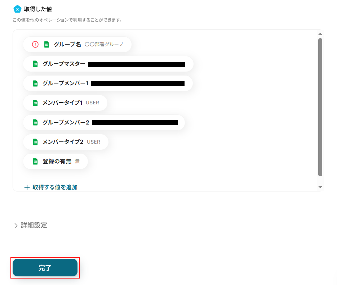The image size is (337, 285).
Task: Click the spreadsheet icon next to グループ名
Action: coord(46,44)
